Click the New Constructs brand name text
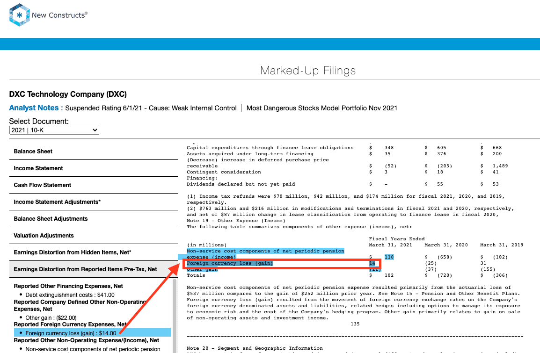The width and height of the screenshot is (540, 353). coord(59,15)
